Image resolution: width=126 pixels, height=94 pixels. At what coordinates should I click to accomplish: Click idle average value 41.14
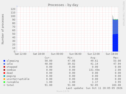[x=94, y=64]
